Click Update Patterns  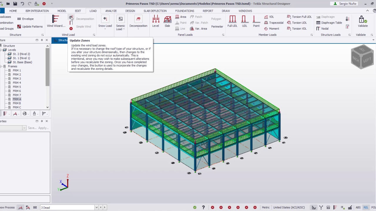30,27
